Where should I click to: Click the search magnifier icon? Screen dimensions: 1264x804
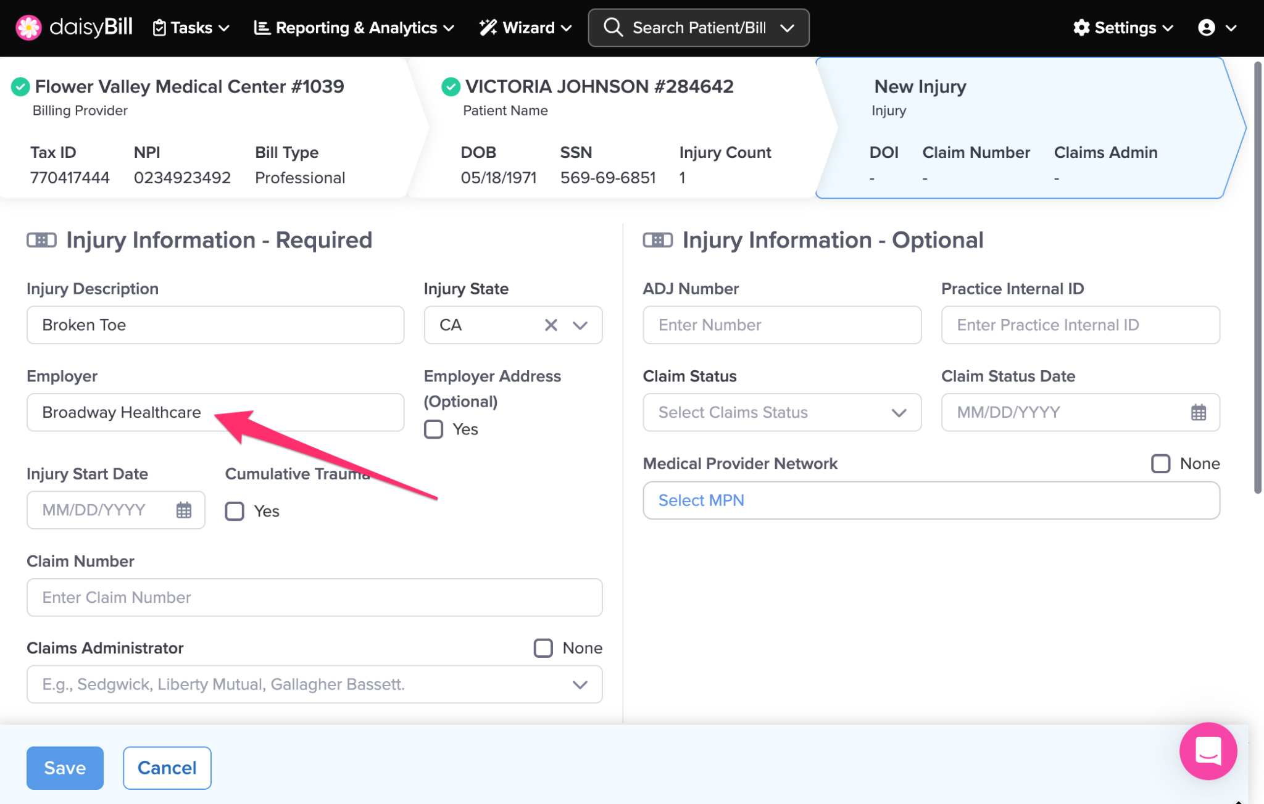(x=613, y=28)
